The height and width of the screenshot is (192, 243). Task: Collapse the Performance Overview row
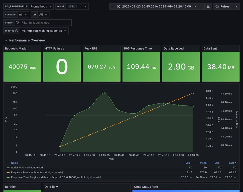[6, 40]
